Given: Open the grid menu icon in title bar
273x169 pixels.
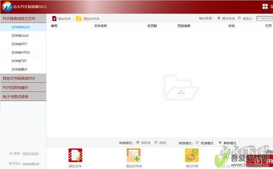Looking at the screenshot, I should point(265,7).
